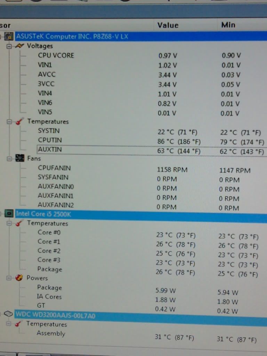Click the Powers flame icon
Image resolution: width=267 pixels, height=356 pixels.
point(19,277)
